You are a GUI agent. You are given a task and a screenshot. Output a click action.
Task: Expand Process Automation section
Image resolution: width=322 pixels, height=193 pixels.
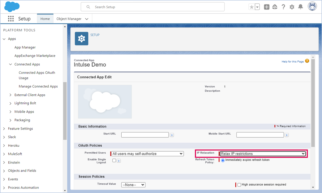coord(4,188)
